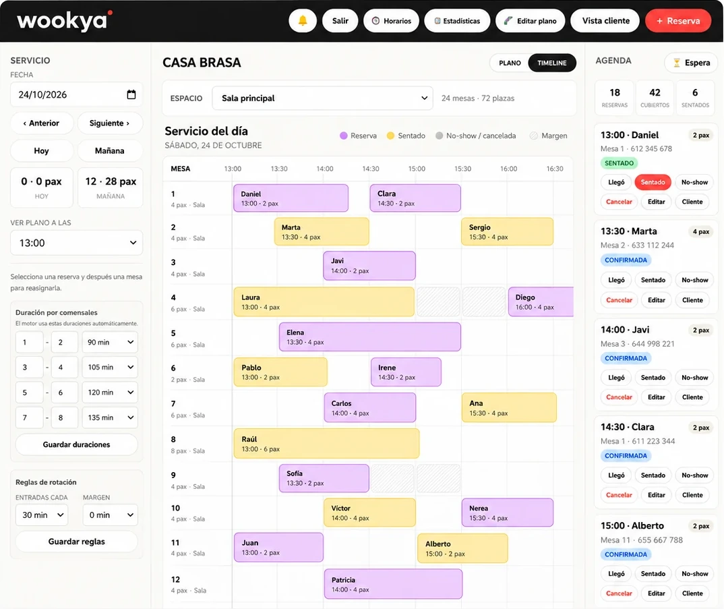Edit Alberto's 15:00 reservation

click(656, 593)
